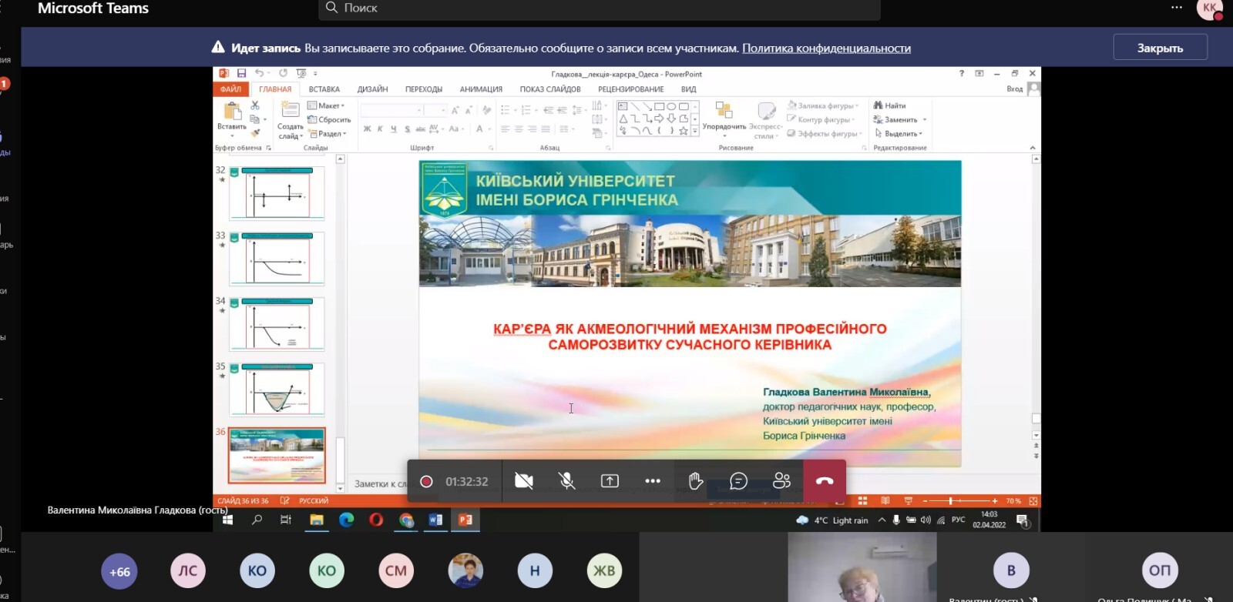Select participant СМ avatar
This screenshot has height=602, width=1233.
tap(396, 571)
